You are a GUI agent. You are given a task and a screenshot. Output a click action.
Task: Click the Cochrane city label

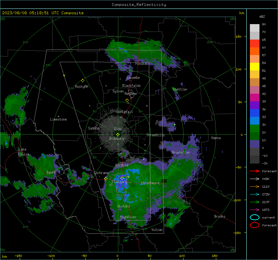[101, 173]
